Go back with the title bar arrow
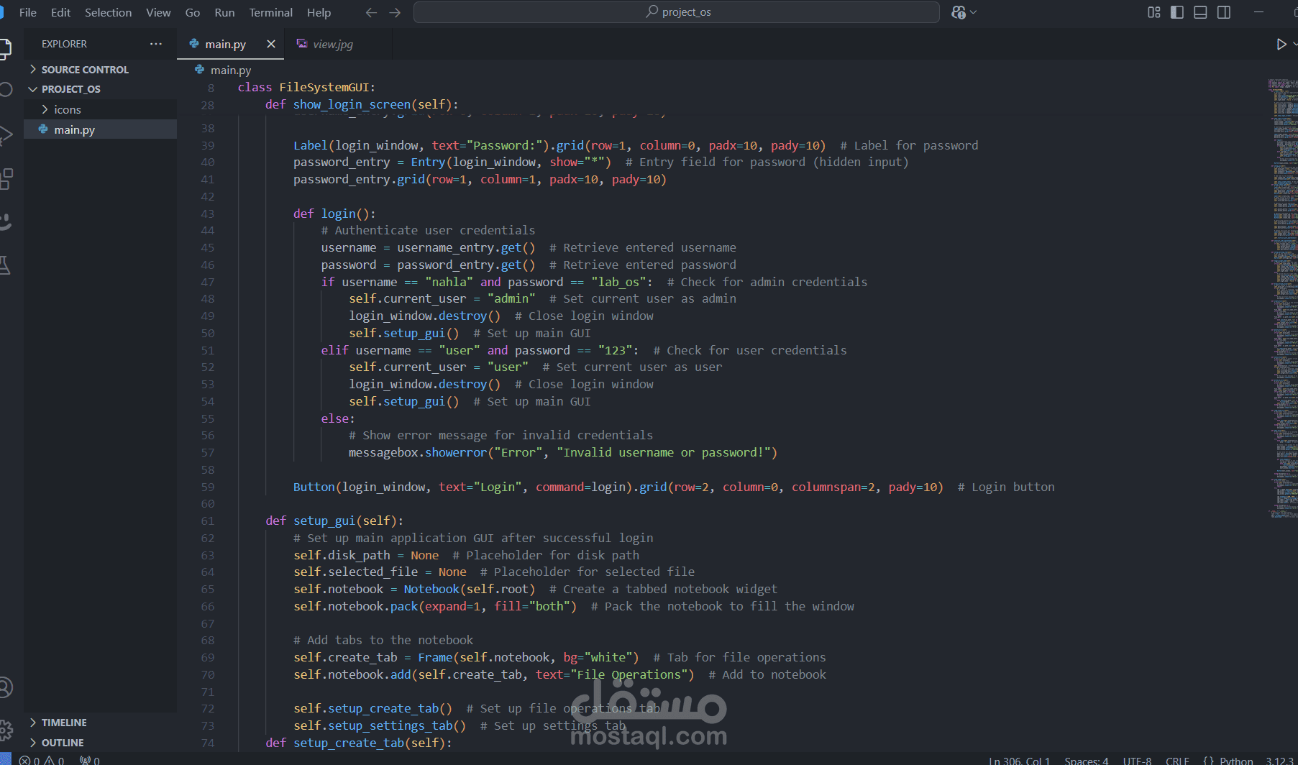This screenshot has width=1298, height=765. point(371,12)
